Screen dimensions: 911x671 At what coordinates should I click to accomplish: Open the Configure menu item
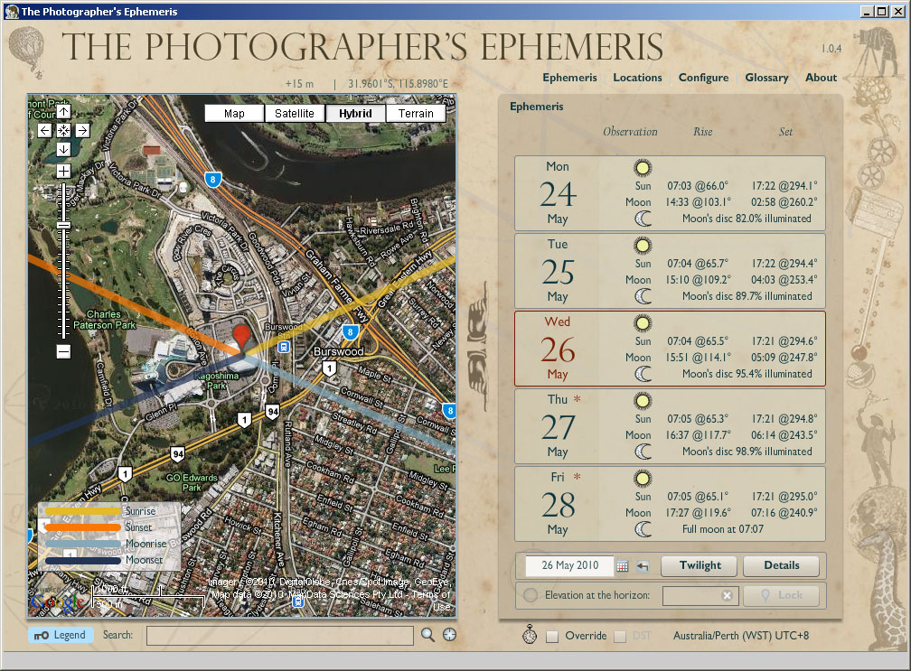[703, 77]
